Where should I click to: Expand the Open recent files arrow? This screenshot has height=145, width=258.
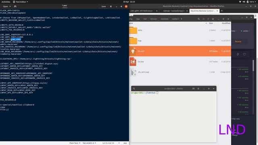pyautogui.click(x=10, y=6)
